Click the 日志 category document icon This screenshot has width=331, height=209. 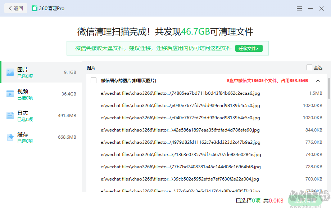point(10,116)
